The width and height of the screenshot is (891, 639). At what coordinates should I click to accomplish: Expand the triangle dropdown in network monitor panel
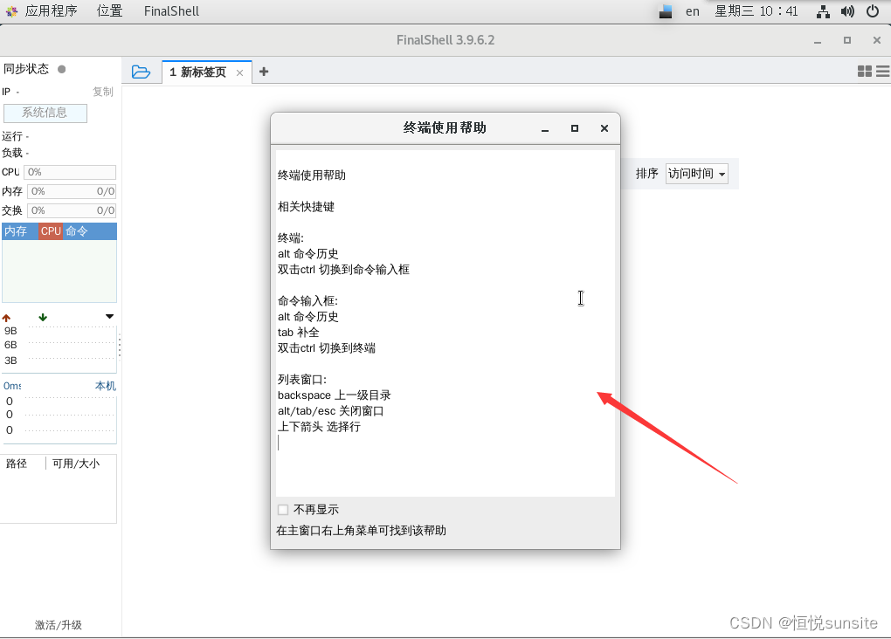click(x=108, y=316)
